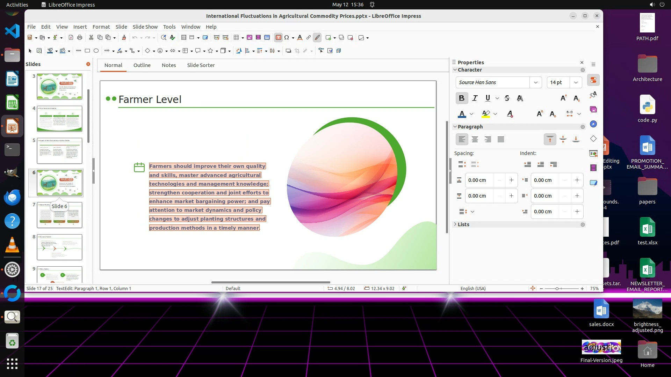
Task: Open the font name dropdown
Action: (535, 82)
